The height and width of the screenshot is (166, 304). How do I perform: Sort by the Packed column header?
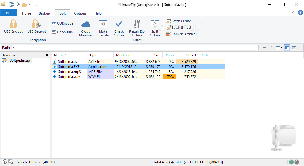[x=187, y=55]
